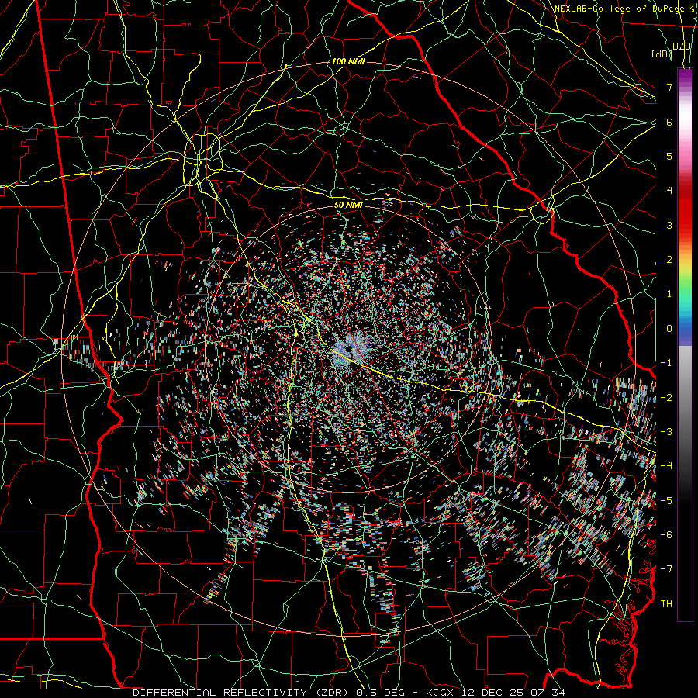Viewport: 698px width, 698px height.
Task: Click the "6" value on the color scale
Action: click(669, 122)
